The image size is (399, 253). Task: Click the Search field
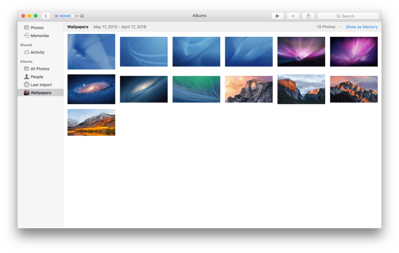click(x=348, y=16)
